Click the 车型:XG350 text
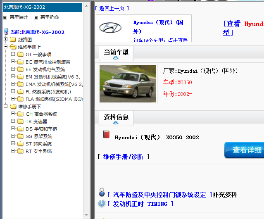This screenshot has height=219, width=264. pyautogui.click(x=178, y=82)
